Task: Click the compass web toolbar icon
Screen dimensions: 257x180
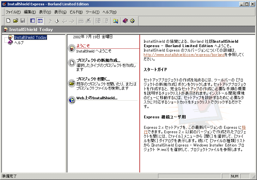Action: 132,21
